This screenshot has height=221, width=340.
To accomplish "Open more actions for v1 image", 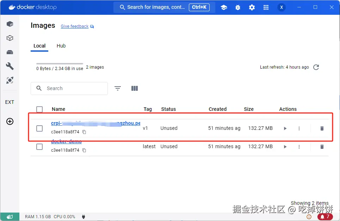I will coord(299,128).
